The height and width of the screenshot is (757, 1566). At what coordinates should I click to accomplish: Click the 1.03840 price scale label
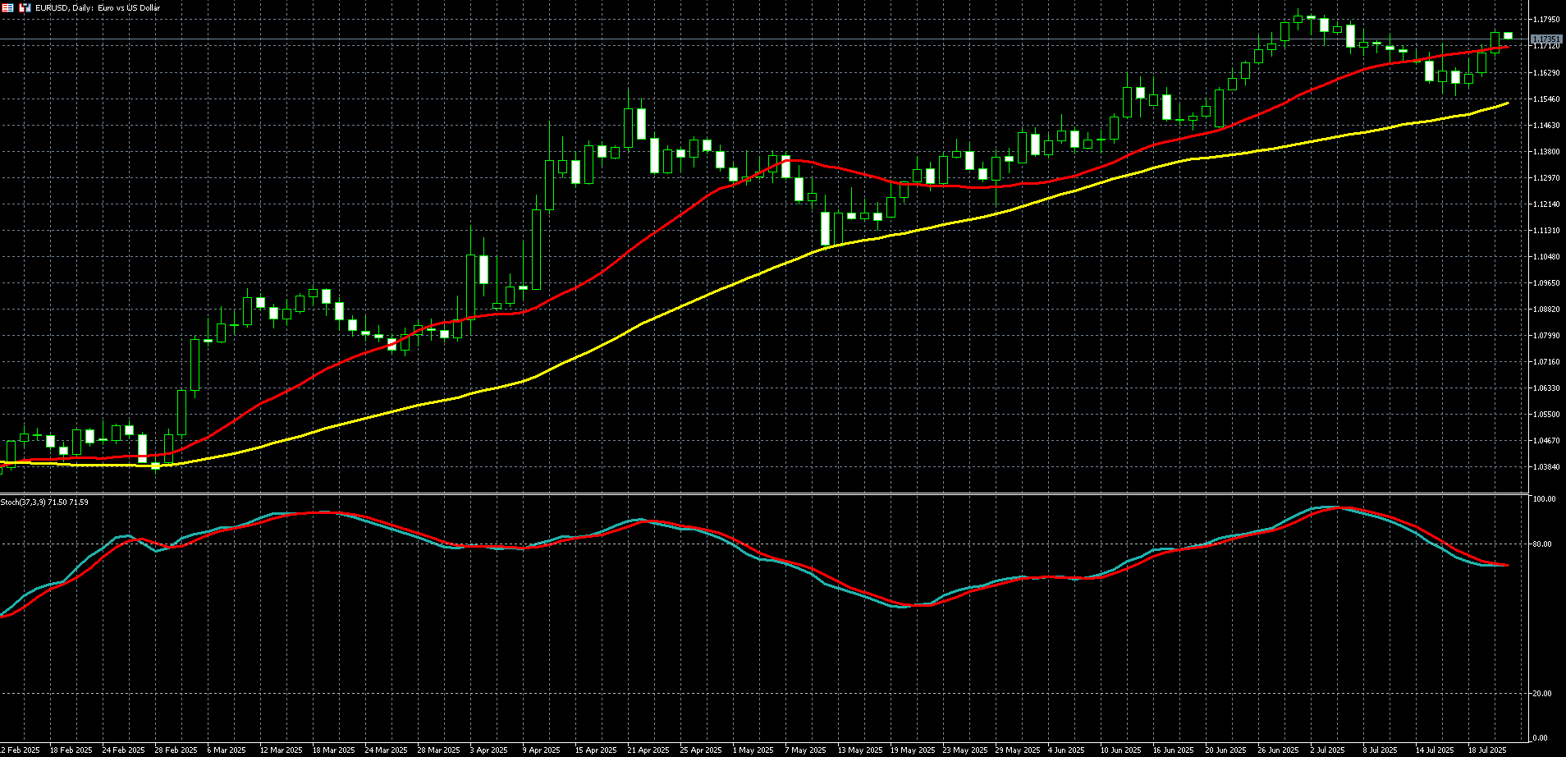pos(1546,466)
